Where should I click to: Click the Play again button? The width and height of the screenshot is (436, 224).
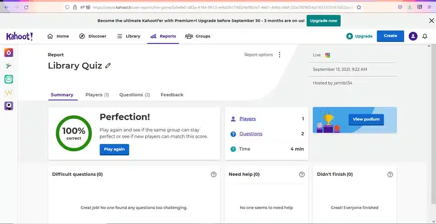coord(114,149)
